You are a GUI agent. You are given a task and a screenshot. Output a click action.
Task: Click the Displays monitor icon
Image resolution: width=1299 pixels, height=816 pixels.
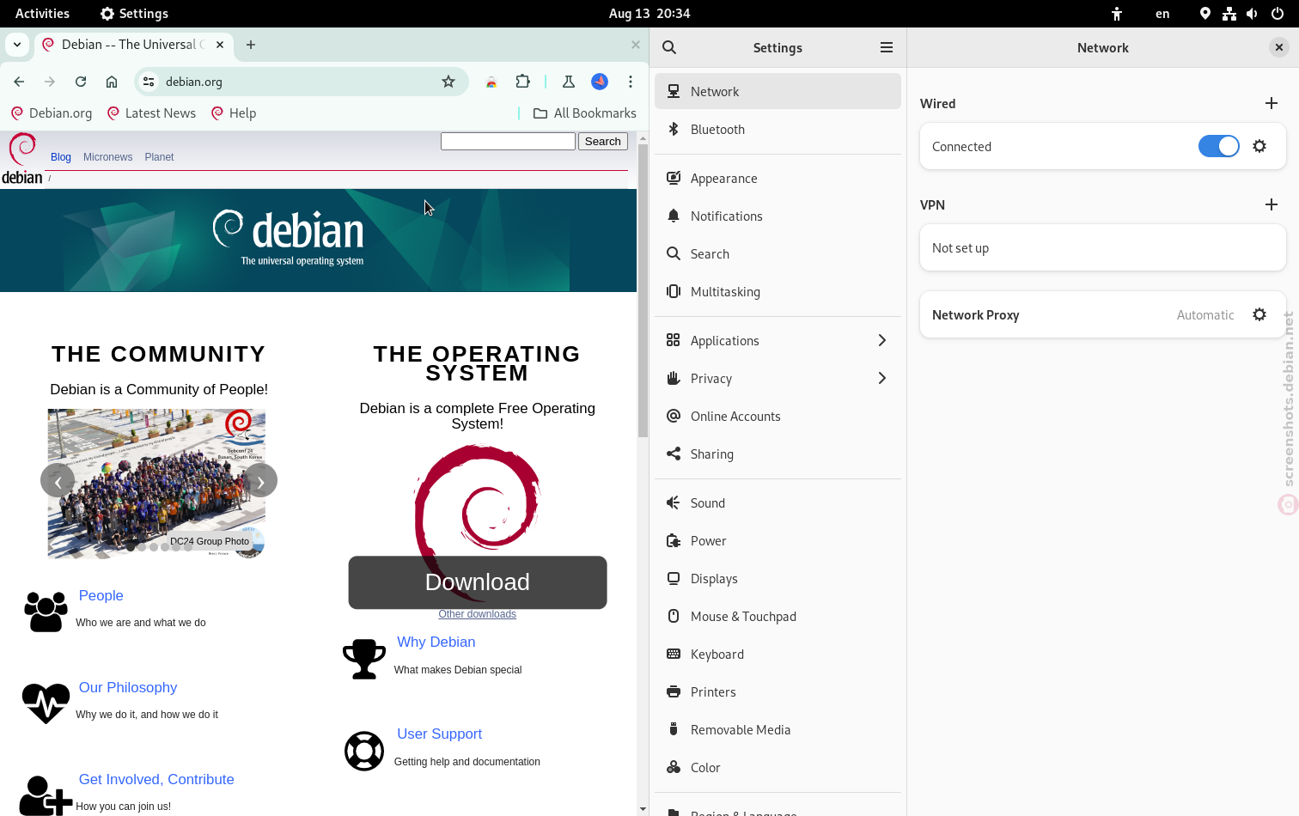pos(674,578)
